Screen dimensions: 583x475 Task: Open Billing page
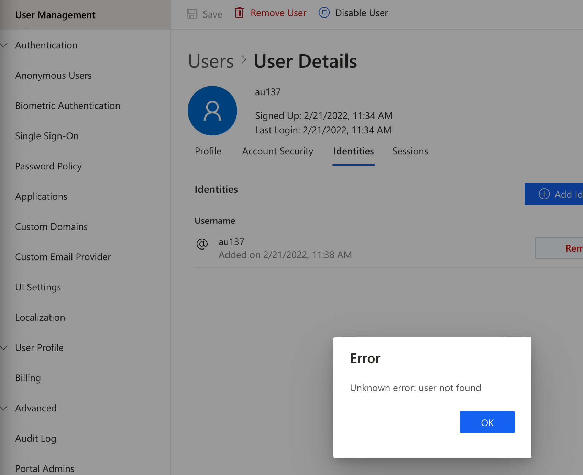coord(28,378)
